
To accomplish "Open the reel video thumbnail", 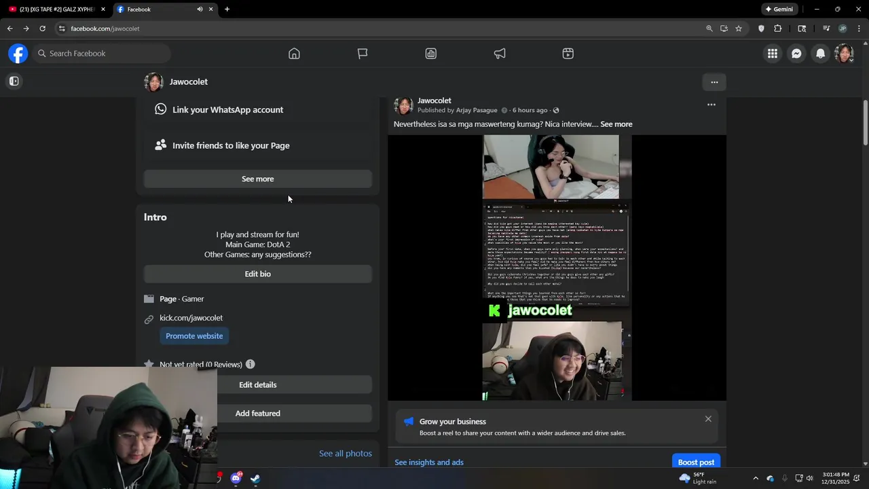I will (x=557, y=268).
